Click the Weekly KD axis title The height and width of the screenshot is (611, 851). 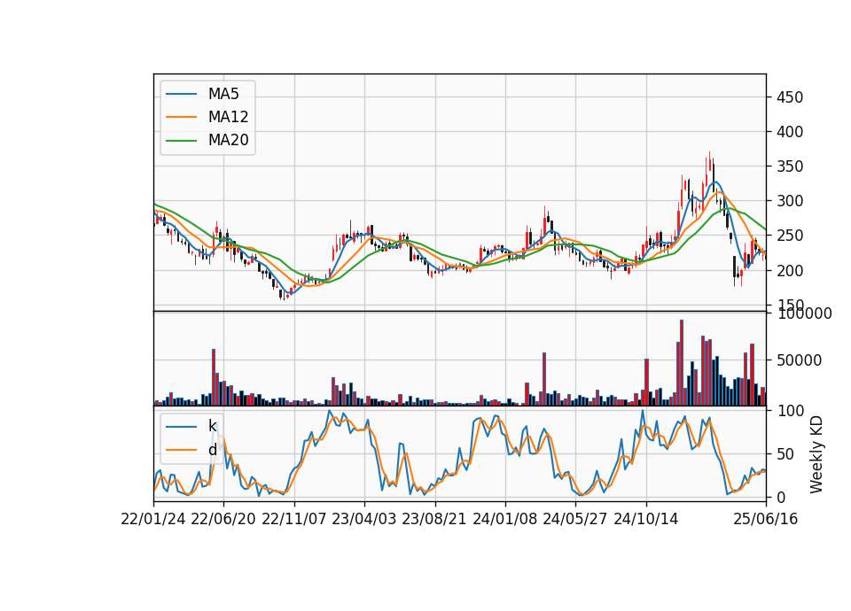(x=816, y=454)
